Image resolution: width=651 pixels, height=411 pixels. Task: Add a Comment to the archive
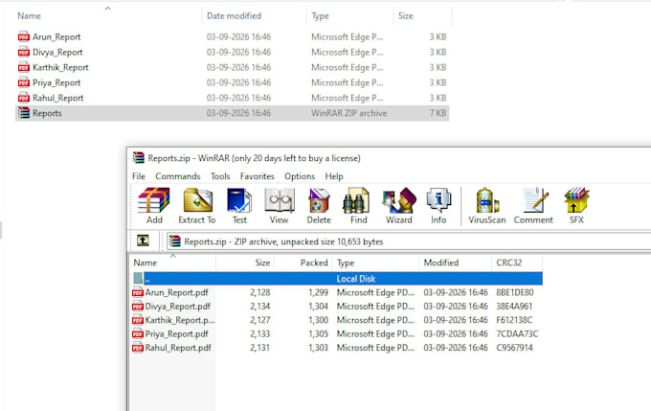533,206
